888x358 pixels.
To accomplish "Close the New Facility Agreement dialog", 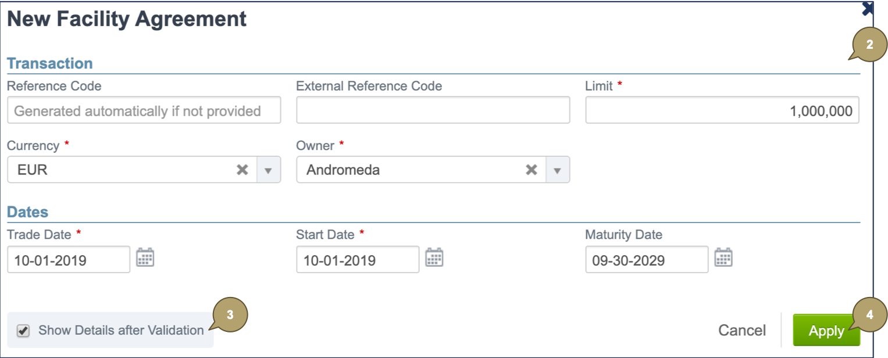I will [x=866, y=9].
